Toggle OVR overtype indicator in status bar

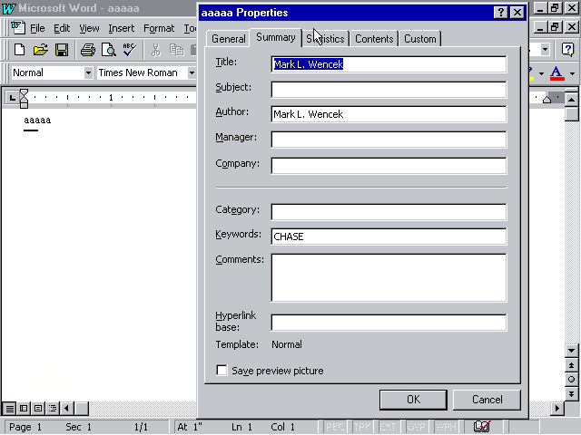[417, 427]
